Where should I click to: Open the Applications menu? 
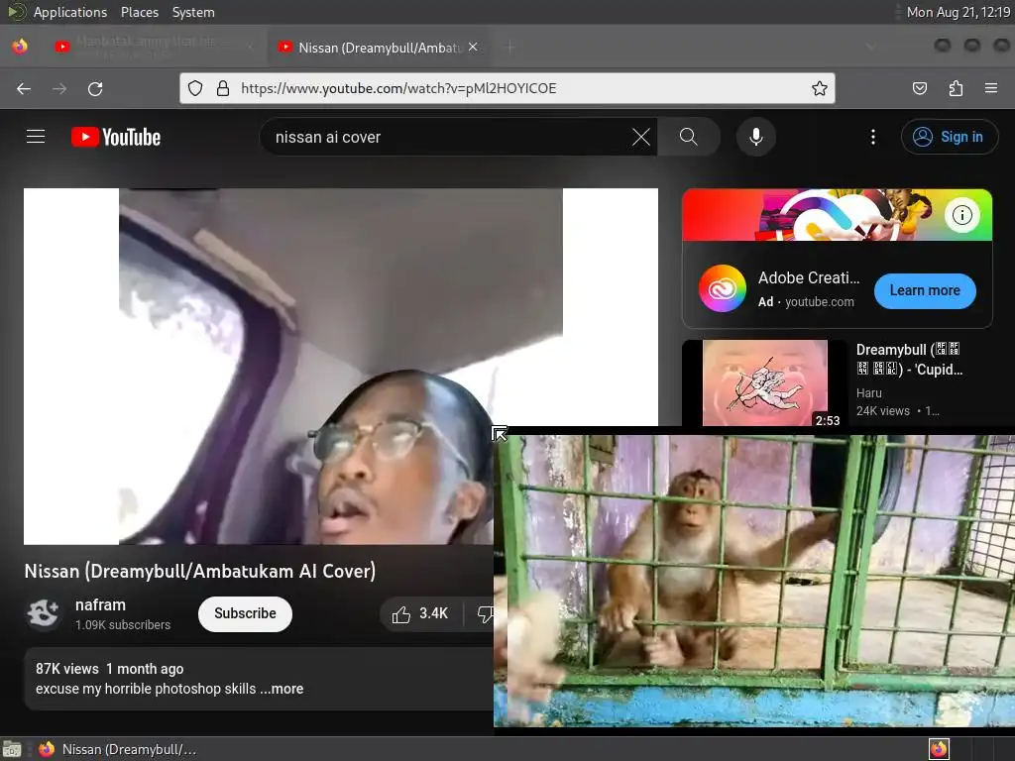[69, 12]
